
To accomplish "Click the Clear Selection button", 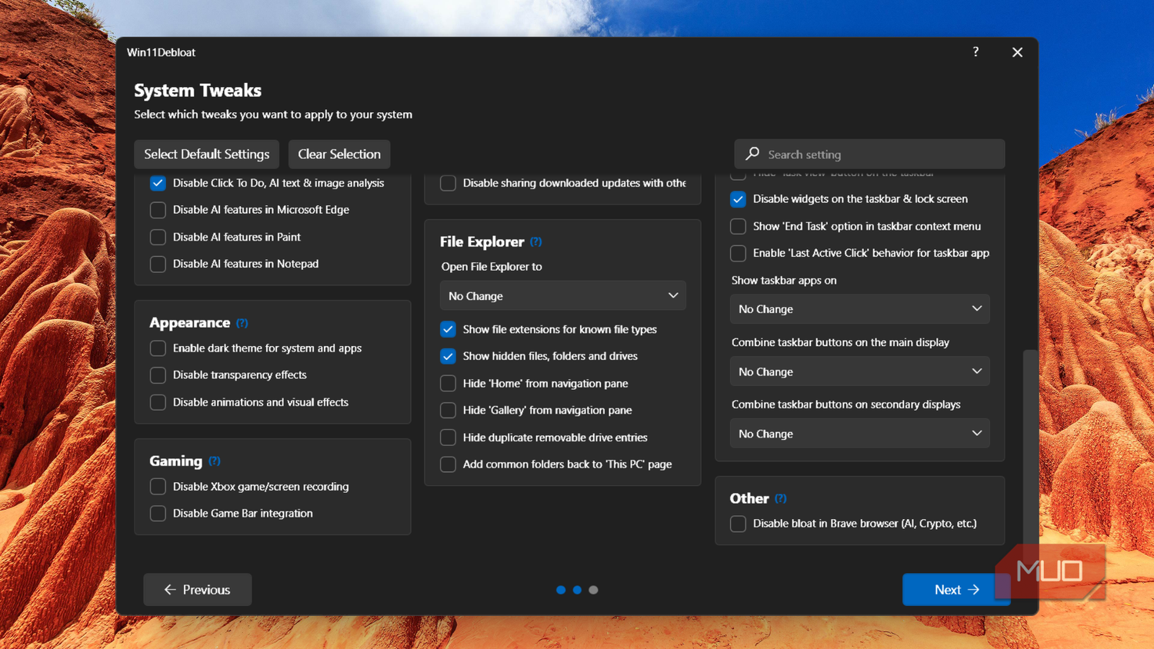I will point(339,154).
